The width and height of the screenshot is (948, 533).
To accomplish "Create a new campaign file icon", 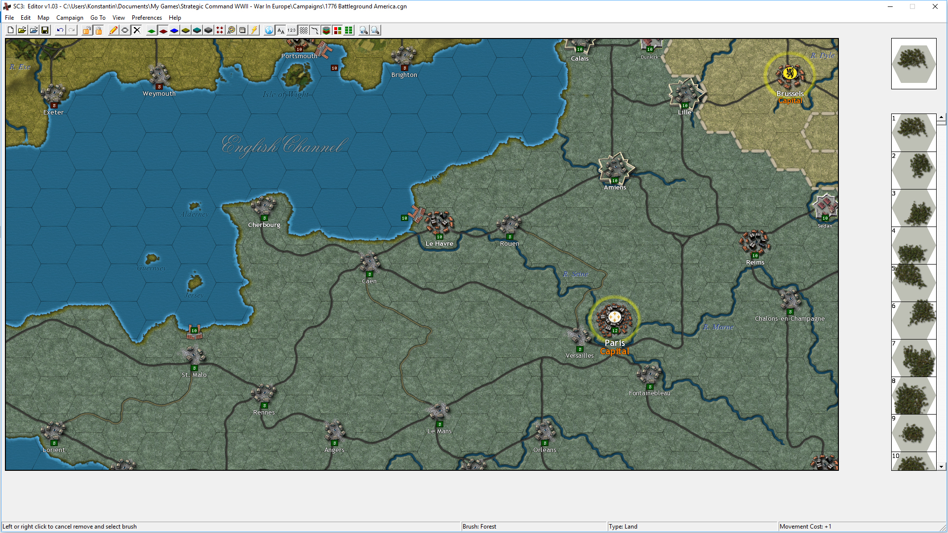I will pyautogui.click(x=10, y=30).
